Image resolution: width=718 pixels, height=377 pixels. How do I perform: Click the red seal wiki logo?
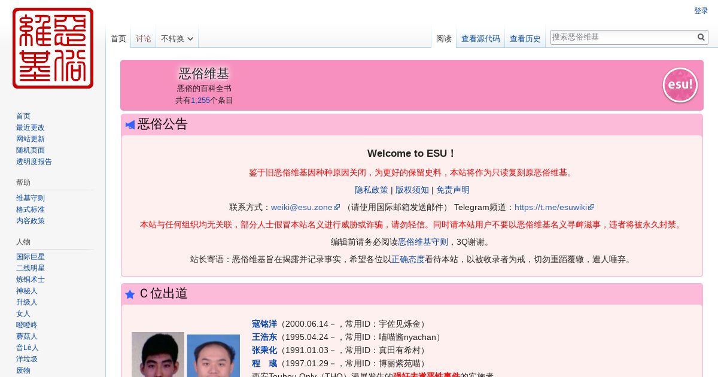tap(53, 48)
